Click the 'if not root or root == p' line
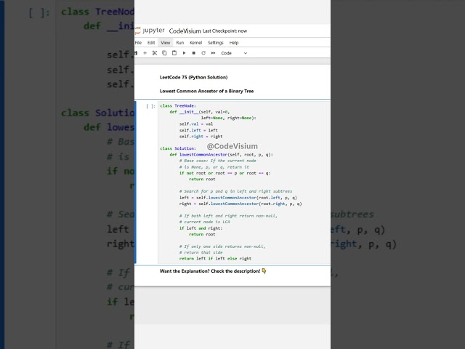Viewport: 465px width, 349px height. click(x=225, y=173)
